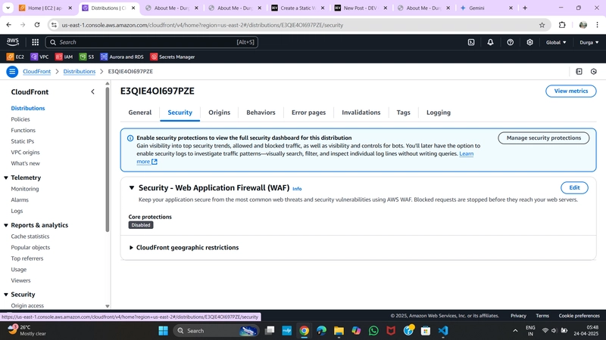Open Policies in the sidebar
This screenshot has height=340, width=606.
[x=20, y=119]
